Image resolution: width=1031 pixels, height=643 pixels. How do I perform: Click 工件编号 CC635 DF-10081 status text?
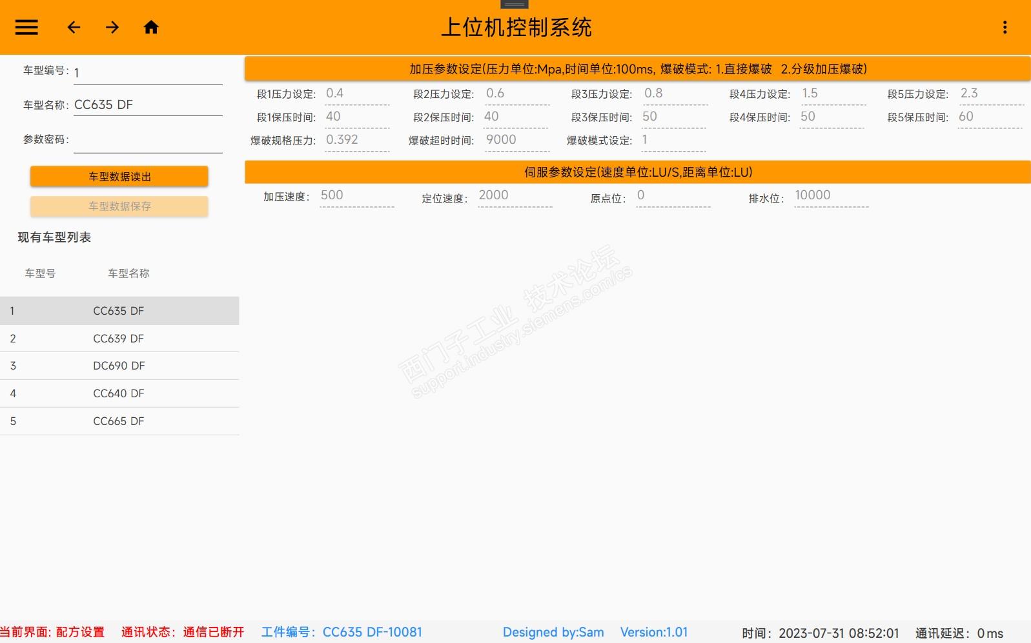pyautogui.click(x=342, y=632)
